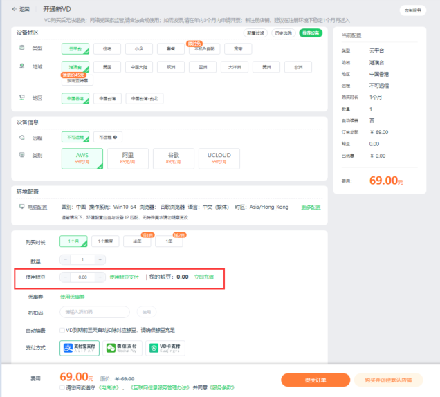This screenshot has width=440, height=397.
Task: Enable the 自动续费 auto-renew checkbox
Action: tap(62, 330)
